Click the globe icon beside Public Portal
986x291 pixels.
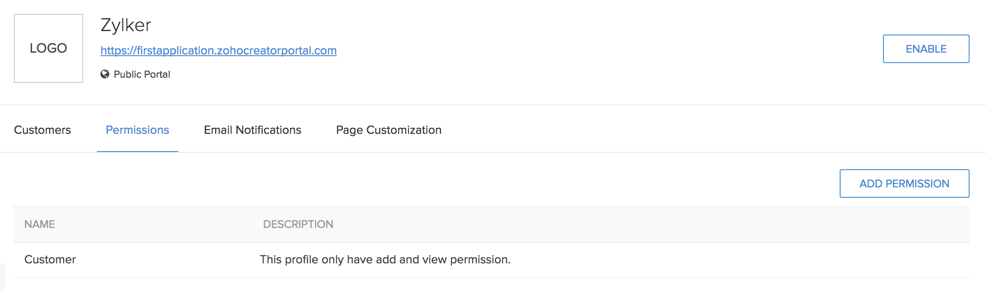pos(105,74)
